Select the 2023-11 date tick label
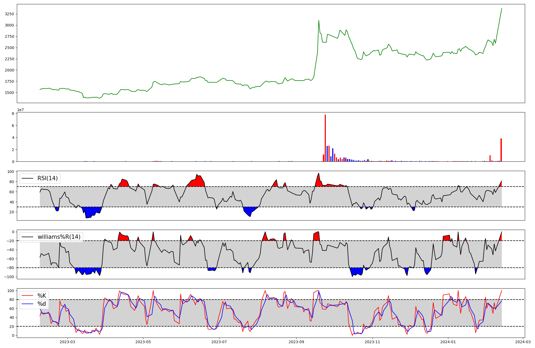The height and width of the screenshot is (348, 535). 372,342
